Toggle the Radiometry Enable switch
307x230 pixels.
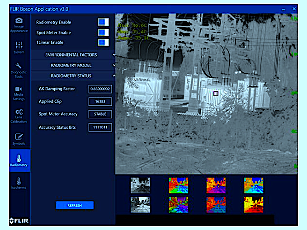tap(104, 22)
